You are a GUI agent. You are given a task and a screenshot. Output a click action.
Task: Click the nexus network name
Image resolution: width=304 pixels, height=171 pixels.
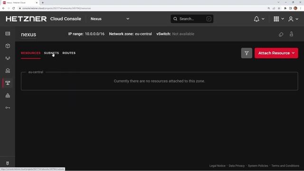tap(28, 34)
